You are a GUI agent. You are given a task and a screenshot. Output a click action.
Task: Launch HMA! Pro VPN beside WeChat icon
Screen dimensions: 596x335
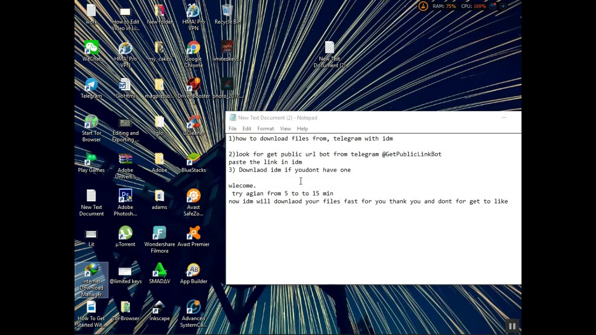click(125, 55)
